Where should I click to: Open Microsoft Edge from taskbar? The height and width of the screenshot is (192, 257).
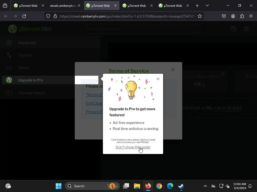point(170,186)
